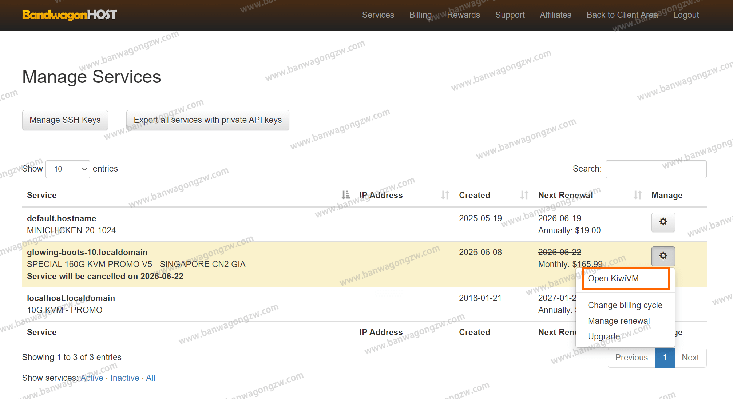This screenshot has height=399, width=733.
Task: Click the Manage Services page heading
Action: point(92,77)
